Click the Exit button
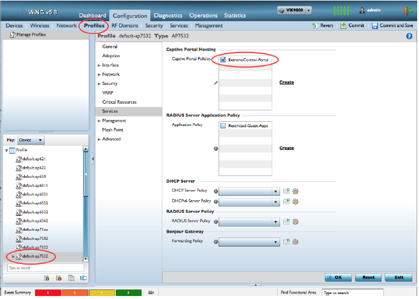The width and height of the screenshot is (419, 299). (x=399, y=277)
